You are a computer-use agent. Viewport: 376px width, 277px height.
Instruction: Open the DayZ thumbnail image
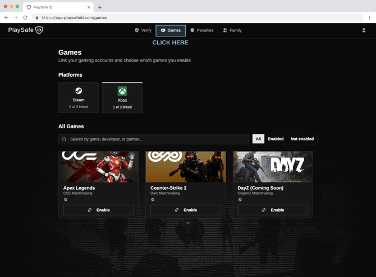273,167
